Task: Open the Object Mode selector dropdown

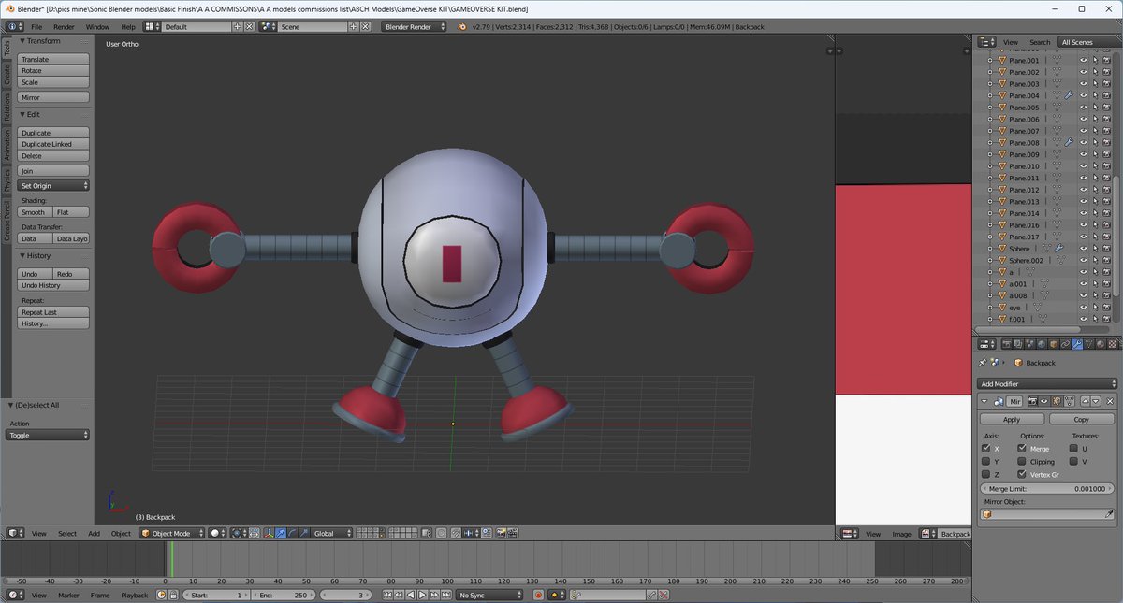Action: click(x=171, y=533)
